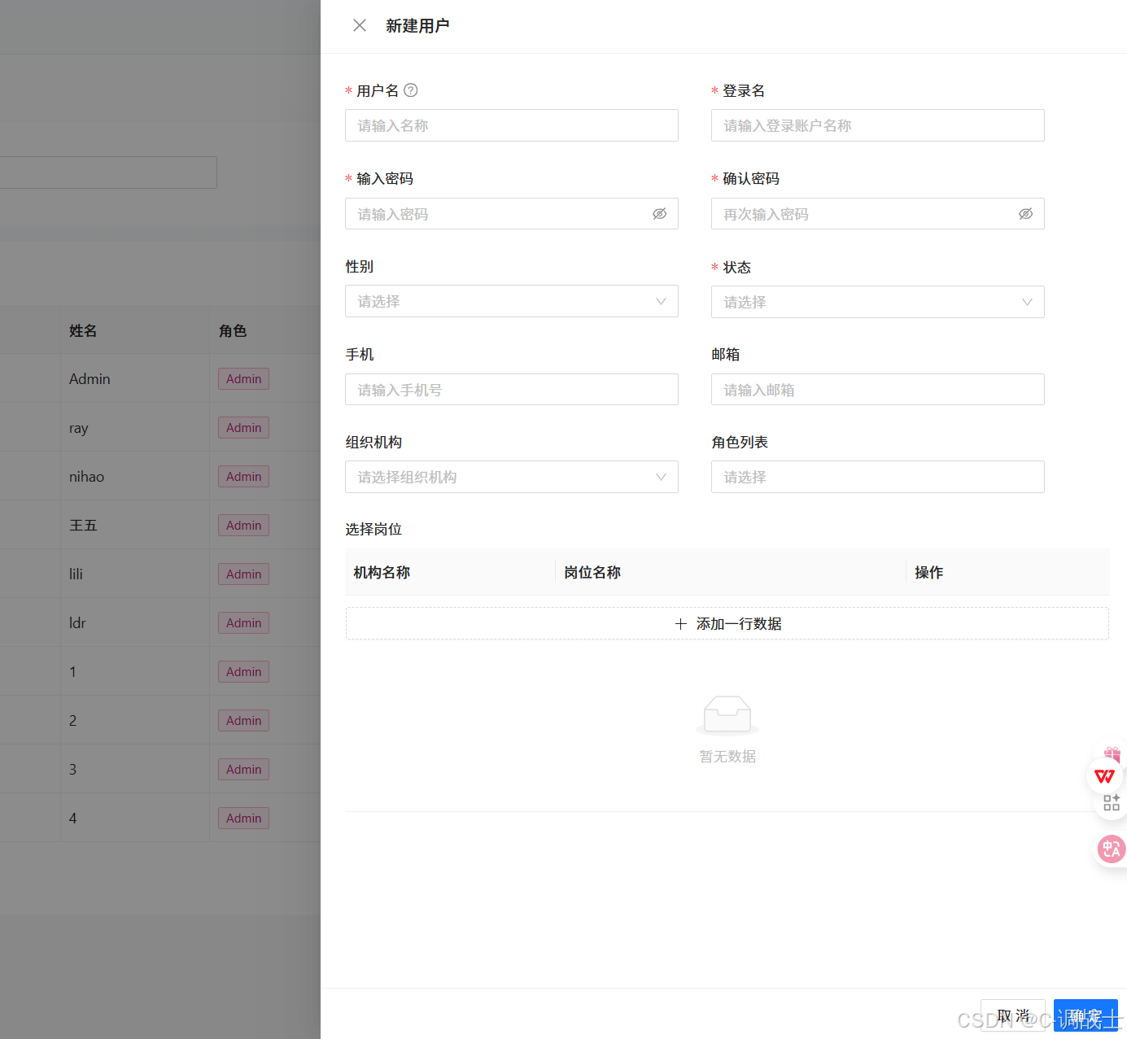Click Admin role tag in 王五 row
The width and height of the screenshot is (1127, 1039).
[x=243, y=526]
